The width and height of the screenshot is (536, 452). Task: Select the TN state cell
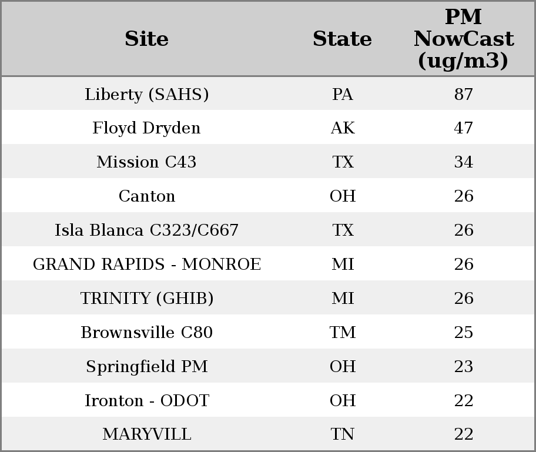342,434
